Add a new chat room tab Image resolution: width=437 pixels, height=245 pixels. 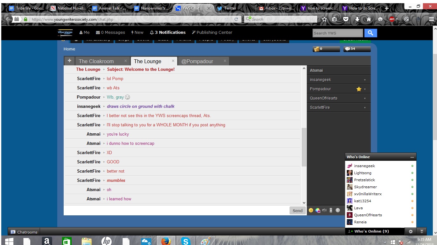[69, 61]
